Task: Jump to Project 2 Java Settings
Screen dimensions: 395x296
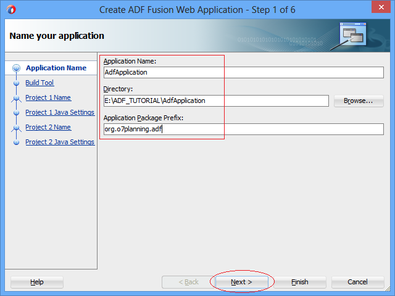Action: tap(60, 142)
